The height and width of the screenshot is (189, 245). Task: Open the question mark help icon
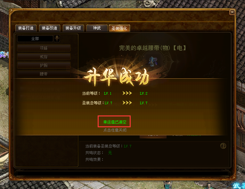pyautogui.click(x=223, y=146)
